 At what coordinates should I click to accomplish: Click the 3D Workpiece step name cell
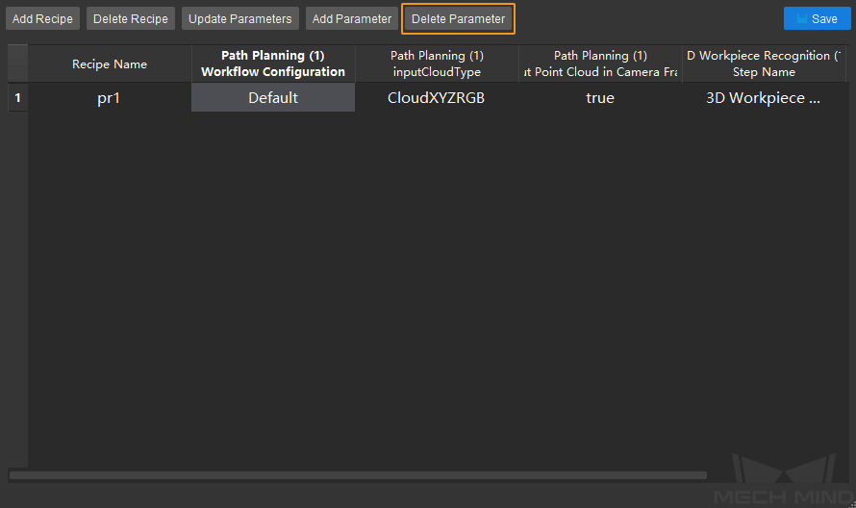765,98
